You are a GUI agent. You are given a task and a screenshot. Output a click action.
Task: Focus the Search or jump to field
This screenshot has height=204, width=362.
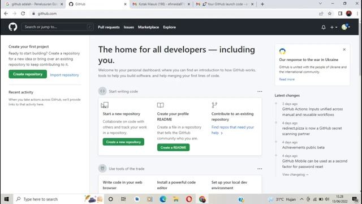pyautogui.click(x=58, y=27)
